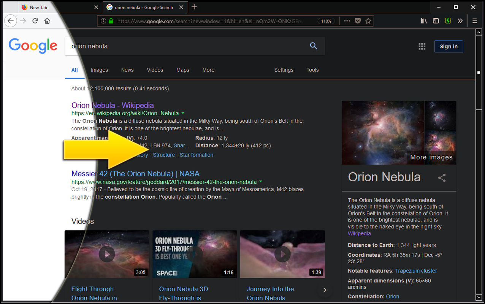
Task: Open Orion Nebula 3D Fly-Through video title
Action: coord(184,293)
